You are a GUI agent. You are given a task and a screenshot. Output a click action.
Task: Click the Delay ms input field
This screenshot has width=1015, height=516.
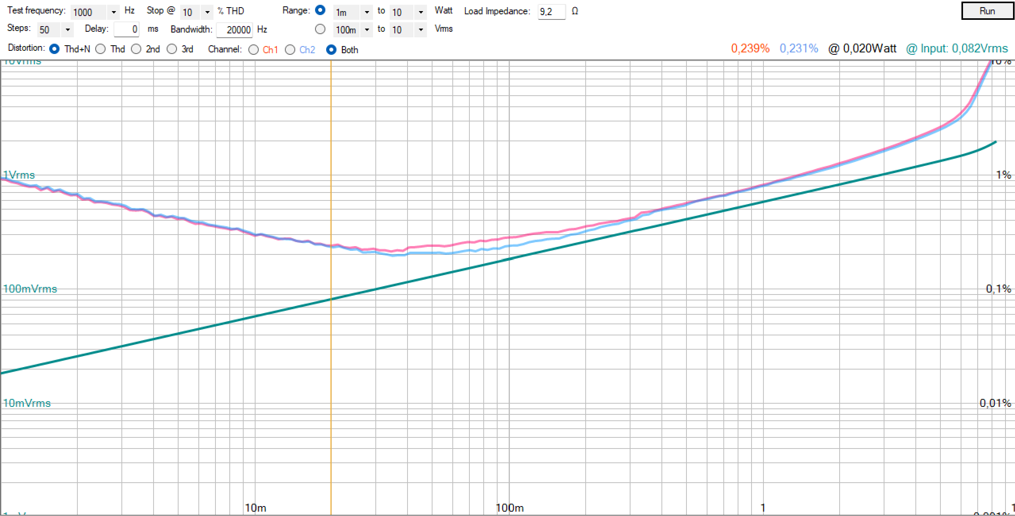[x=126, y=30]
